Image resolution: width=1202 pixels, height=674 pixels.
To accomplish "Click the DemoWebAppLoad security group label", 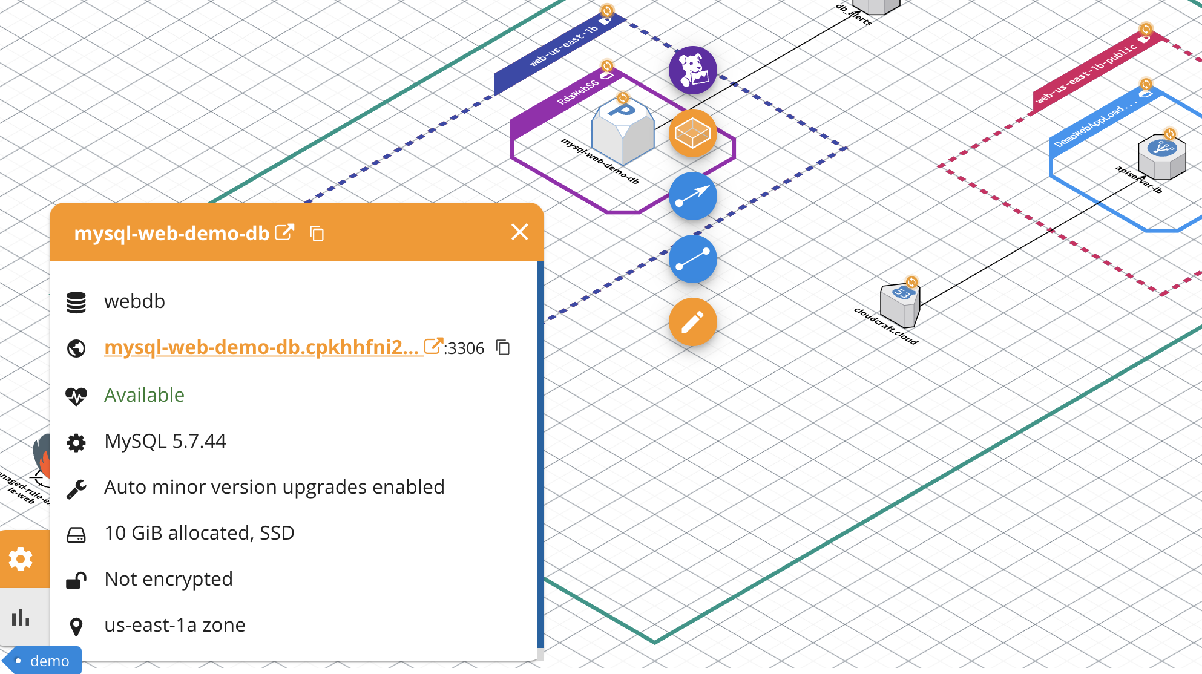I will pos(1095,123).
